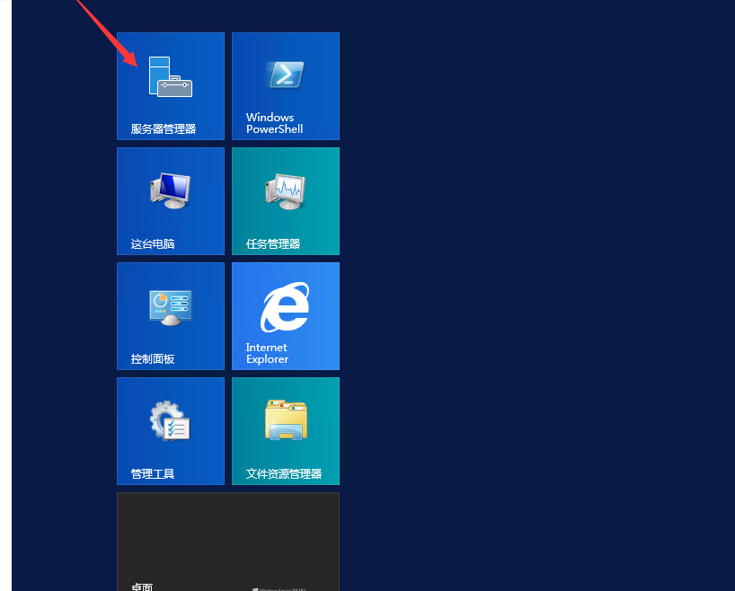
Task: Open 这台电脑 computer icon
Action: (x=170, y=190)
